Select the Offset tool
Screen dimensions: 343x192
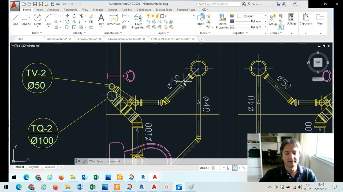[91, 27]
